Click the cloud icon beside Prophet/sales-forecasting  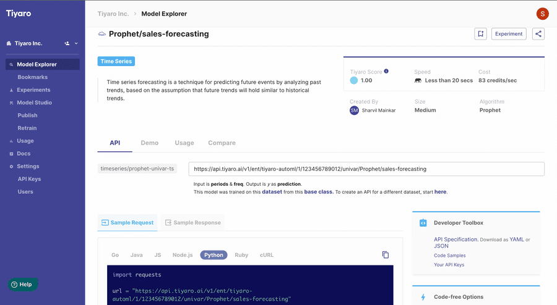pos(102,34)
